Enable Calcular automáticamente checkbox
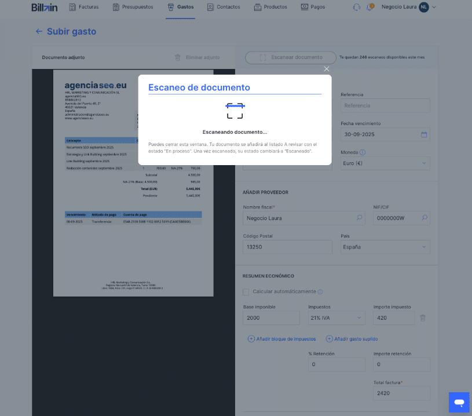The height and width of the screenshot is (416, 472). [x=246, y=292]
